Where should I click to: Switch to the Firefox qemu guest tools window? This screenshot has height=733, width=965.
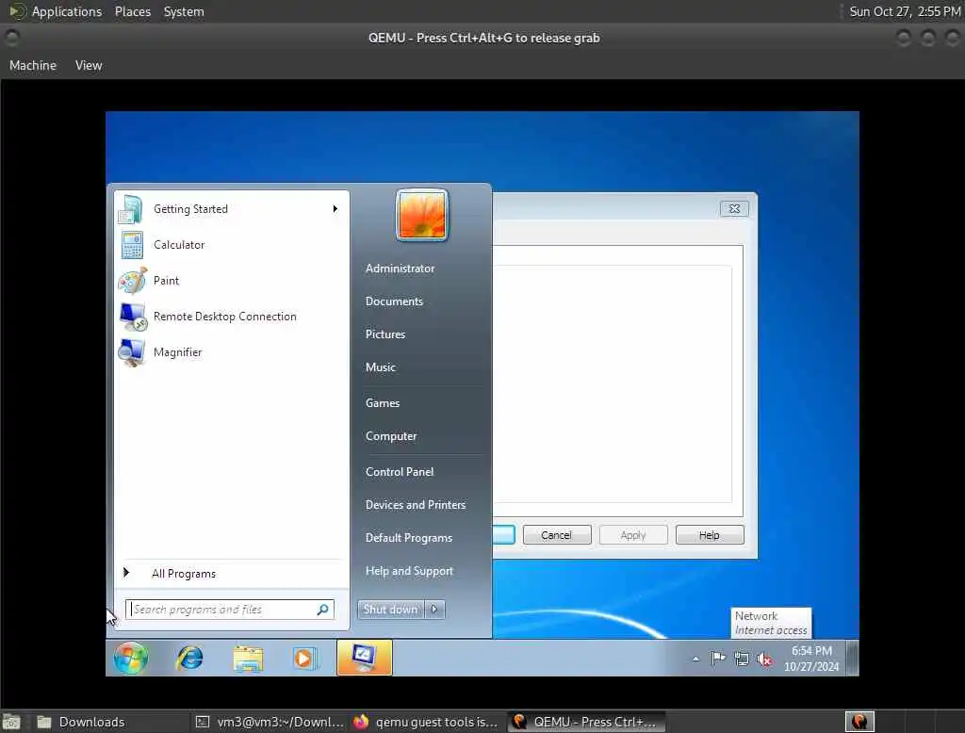click(x=427, y=722)
